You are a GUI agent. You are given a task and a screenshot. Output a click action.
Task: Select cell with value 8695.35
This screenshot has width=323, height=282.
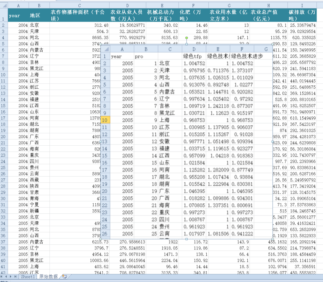(x=79, y=38)
